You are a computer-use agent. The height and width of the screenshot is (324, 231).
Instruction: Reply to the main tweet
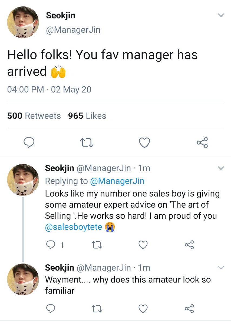[28, 143]
